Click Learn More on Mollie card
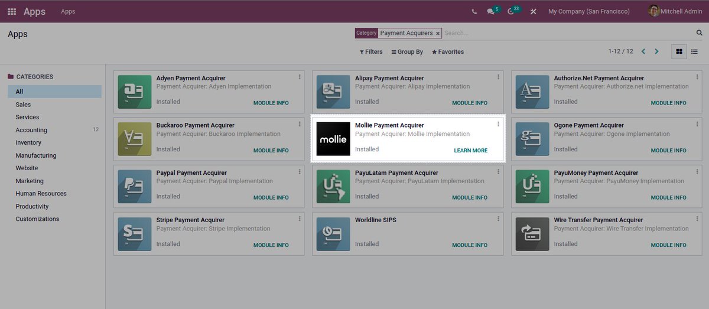 (471, 150)
